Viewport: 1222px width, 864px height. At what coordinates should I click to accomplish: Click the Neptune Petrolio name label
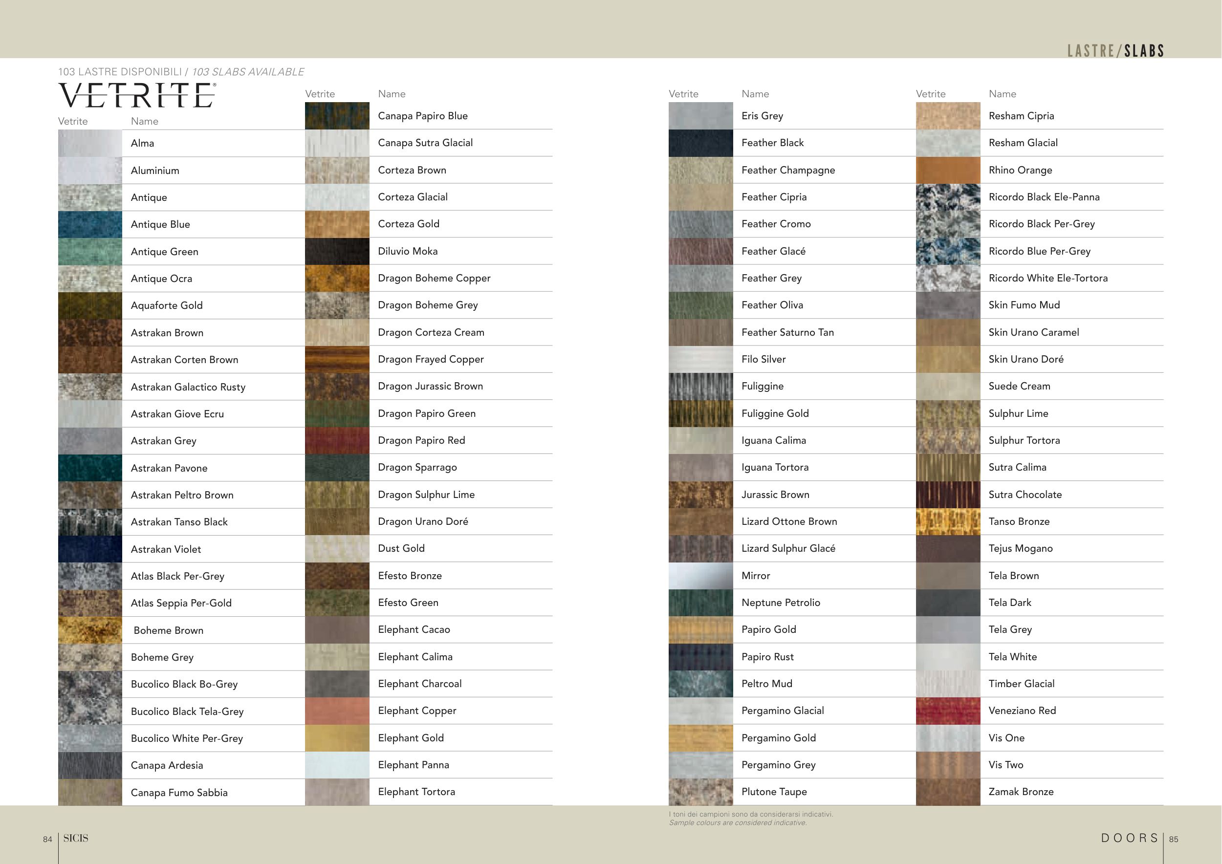click(x=780, y=603)
